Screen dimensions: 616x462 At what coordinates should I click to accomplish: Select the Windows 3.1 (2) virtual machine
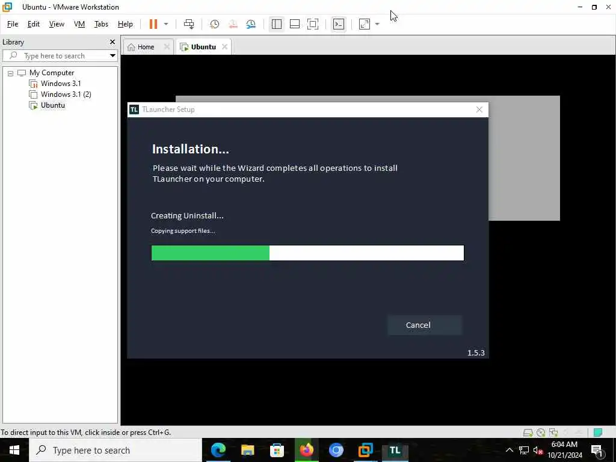(66, 94)
